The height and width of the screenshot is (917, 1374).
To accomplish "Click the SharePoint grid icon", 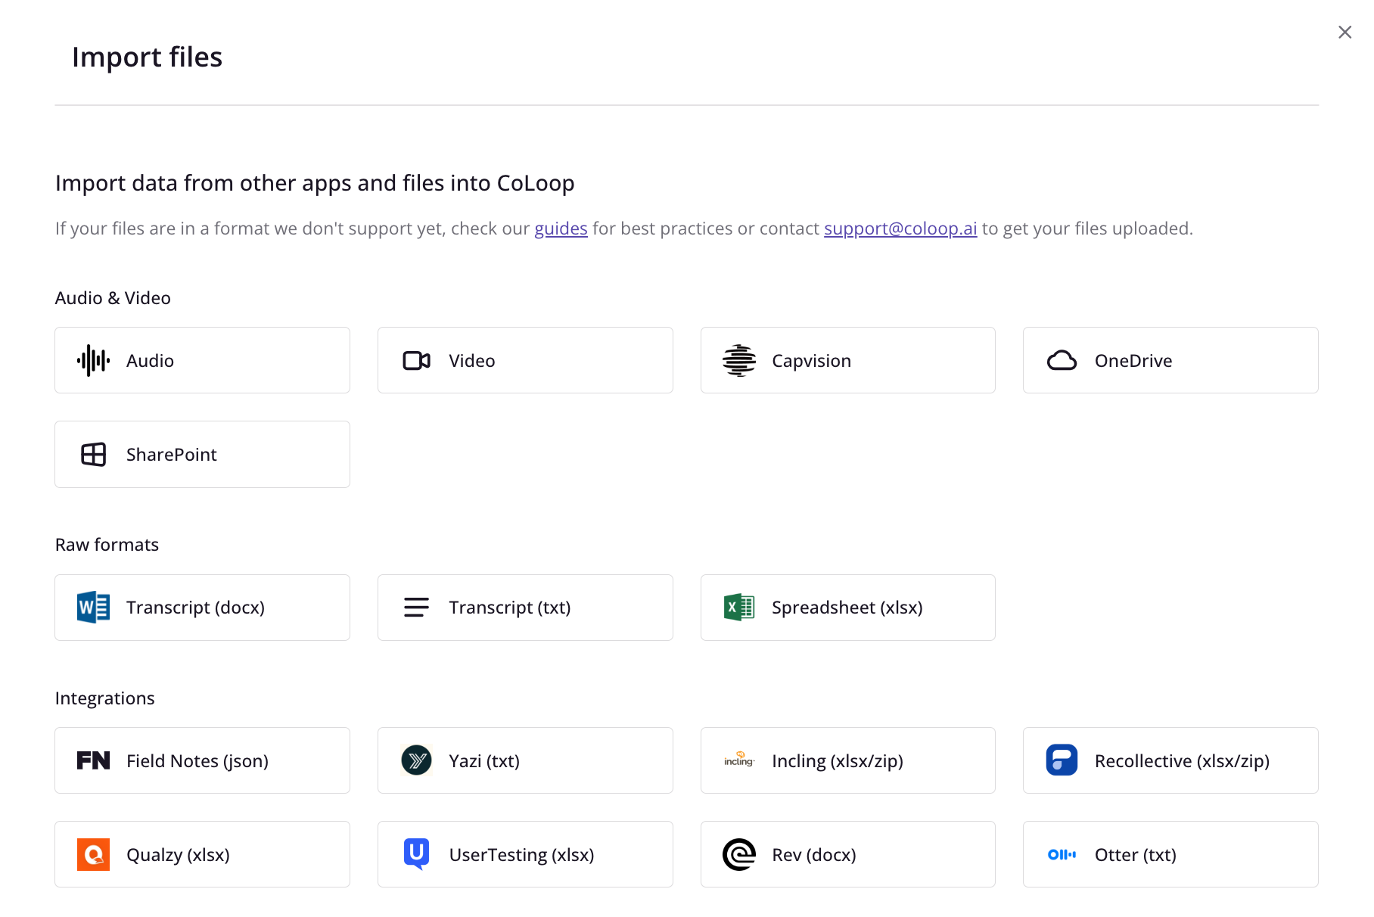I will (x=93, y=455).
